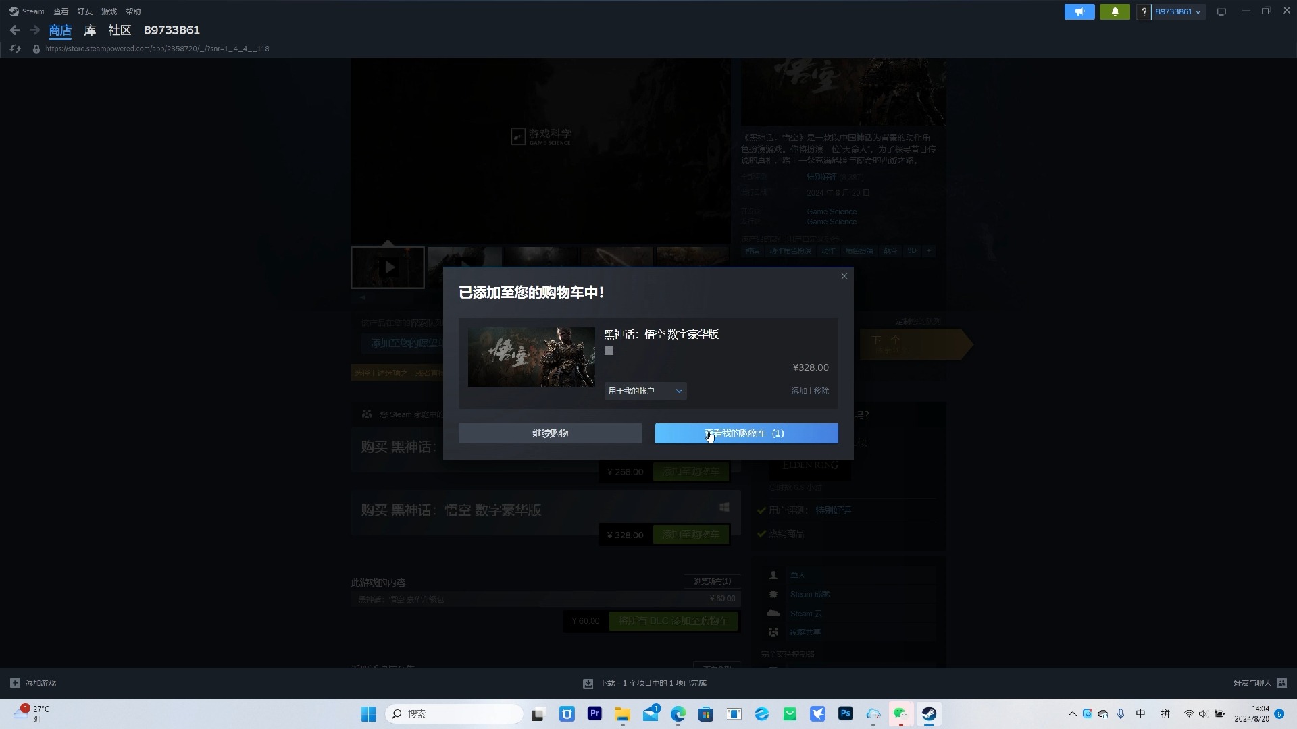Click the Windows platform icon in the dialog
Image resolution: width=1297 pixels, height=729 pixels.
pyautogui.click(x=609, y=350)
